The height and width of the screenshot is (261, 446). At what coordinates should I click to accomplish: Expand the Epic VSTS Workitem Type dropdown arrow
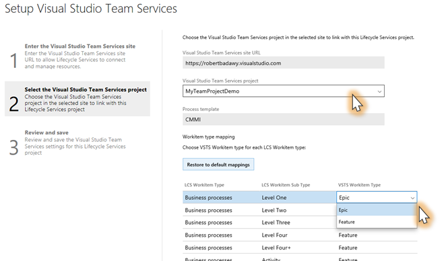point(412,198)
